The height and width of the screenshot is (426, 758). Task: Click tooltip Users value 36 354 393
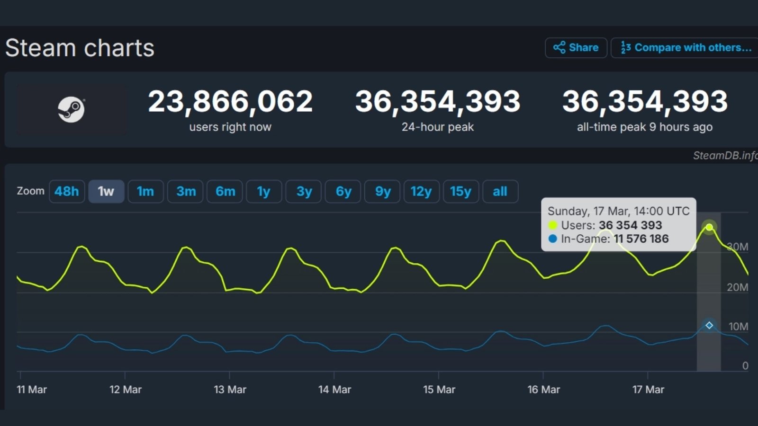[631, 225]
